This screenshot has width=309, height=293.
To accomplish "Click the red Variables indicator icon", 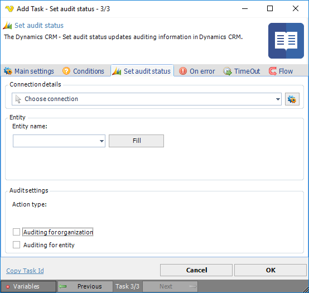I will pos(8,287).
